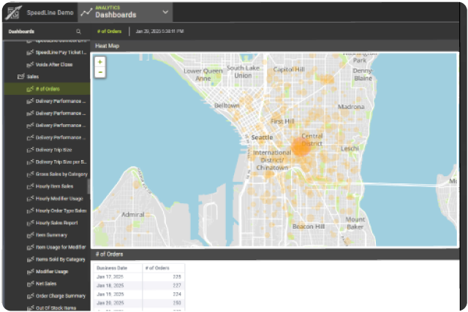Viewport: 468px width, 312px height.
Task: Select the Jan 18, 2025 table row
Action: point(139,286)
